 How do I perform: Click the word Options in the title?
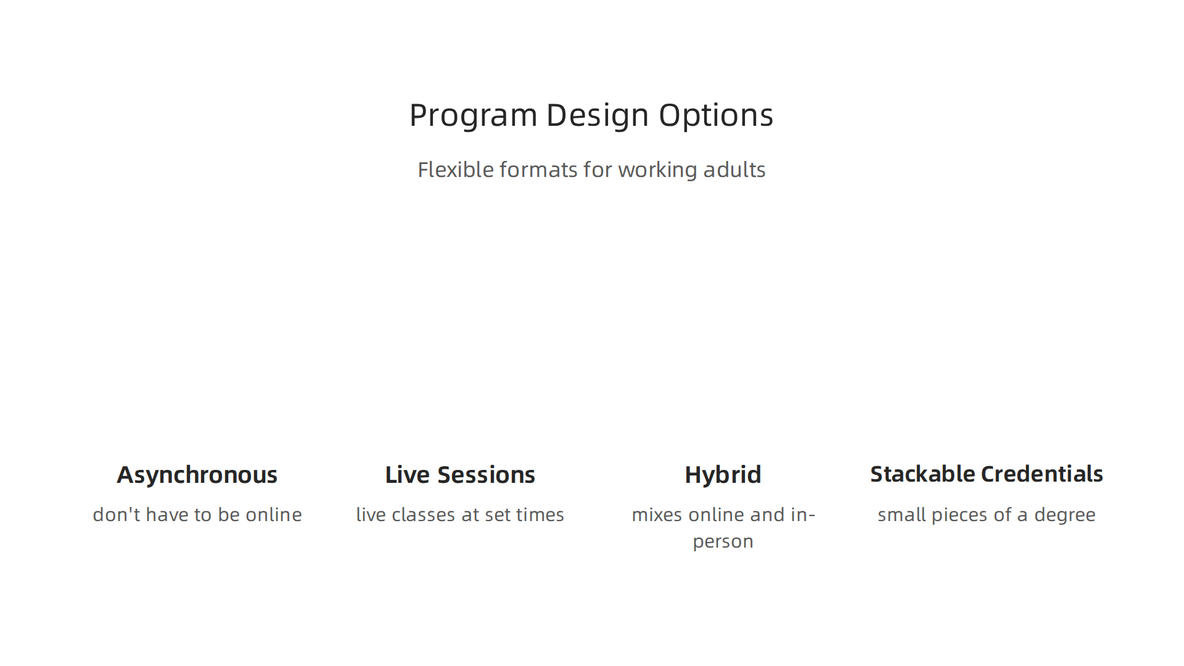716,115
